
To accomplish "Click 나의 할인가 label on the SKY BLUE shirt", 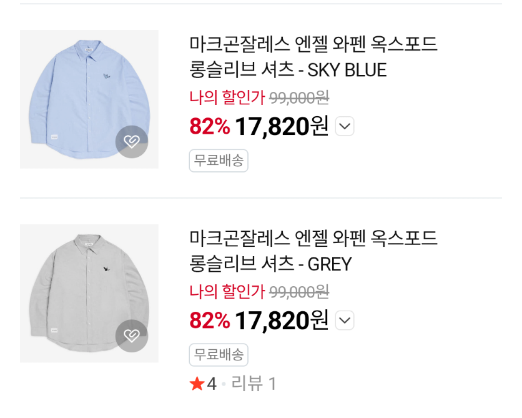I will click(227, 97).
